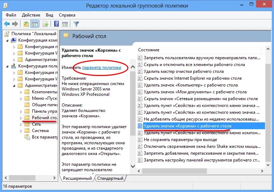Click the Forward arrow toolbar icon
The image size is (274, 192).
[x=15, y=24]
